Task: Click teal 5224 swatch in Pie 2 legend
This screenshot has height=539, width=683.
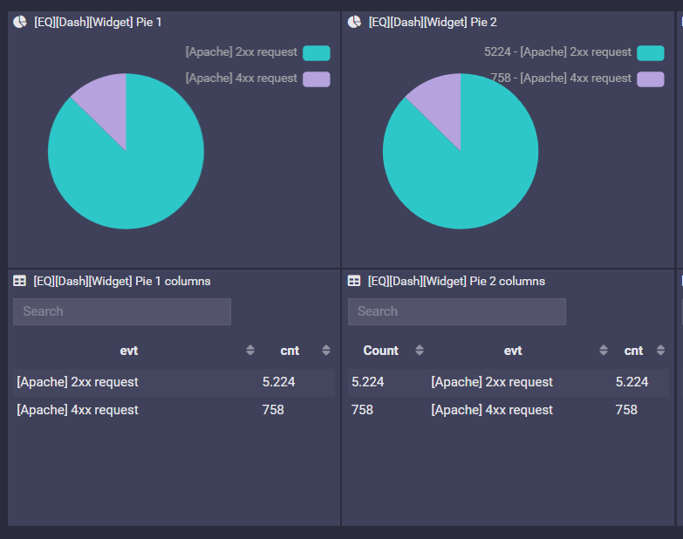Action: click(651, 53)
